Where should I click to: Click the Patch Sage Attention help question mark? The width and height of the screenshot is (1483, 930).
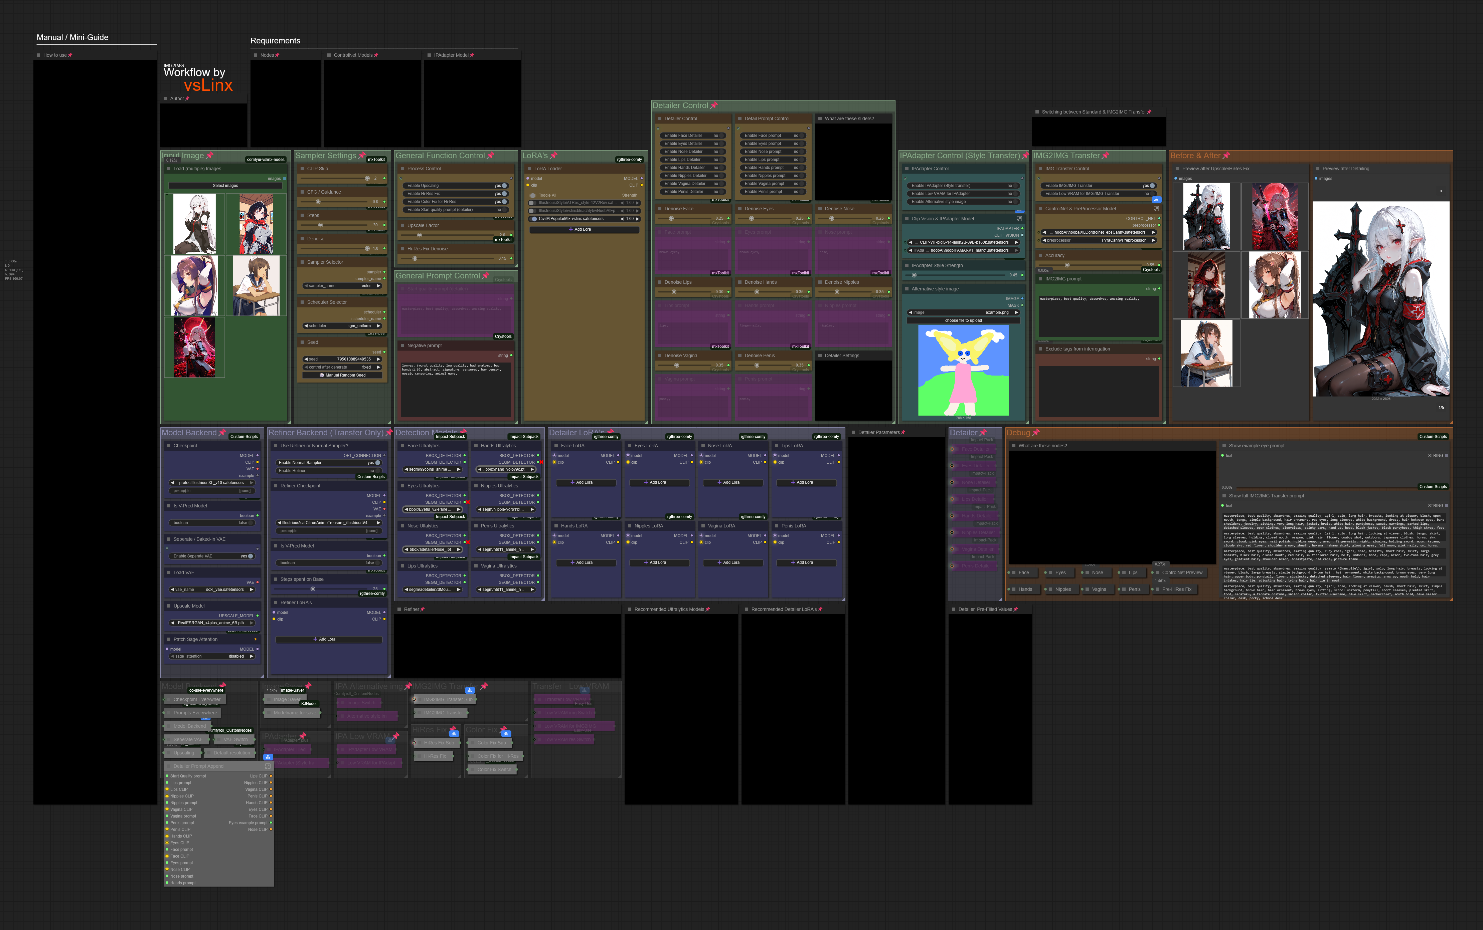pyautogui.click(x=256, y=640)
